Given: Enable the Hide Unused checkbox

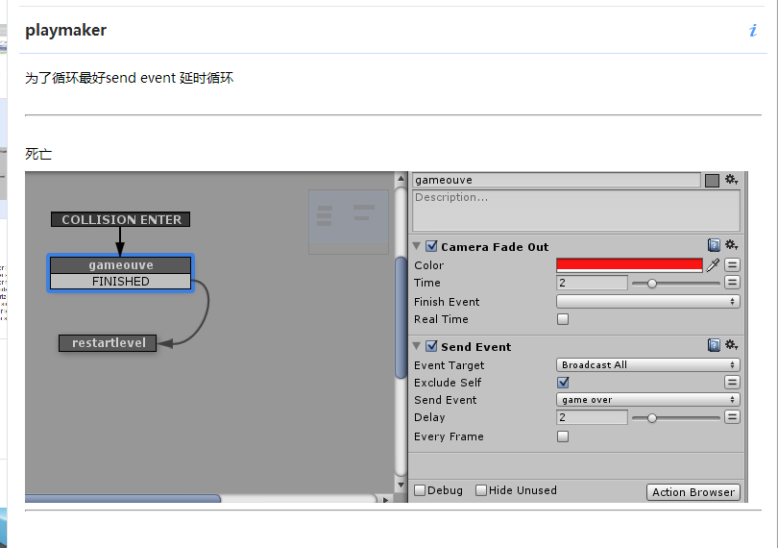Looking at the screenshot, I should pos(481,490).
